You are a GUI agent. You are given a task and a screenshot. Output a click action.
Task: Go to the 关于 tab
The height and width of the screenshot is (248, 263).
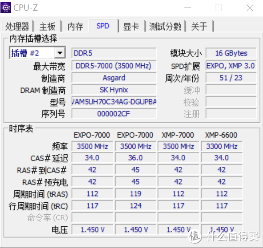[199, 26]
